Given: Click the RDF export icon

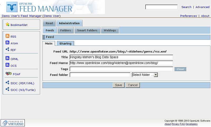Looking at the screenshot, I should click(7, 49).
